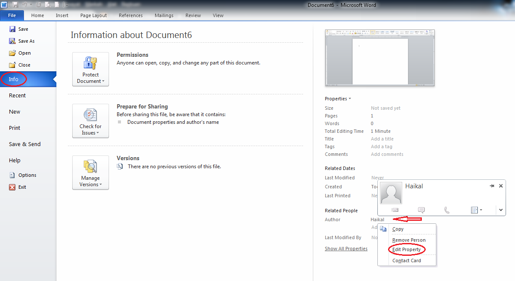Viewport: 515px width, 281px height.
Task: Switch to the View tab
Action: click(x=218, y=15)
